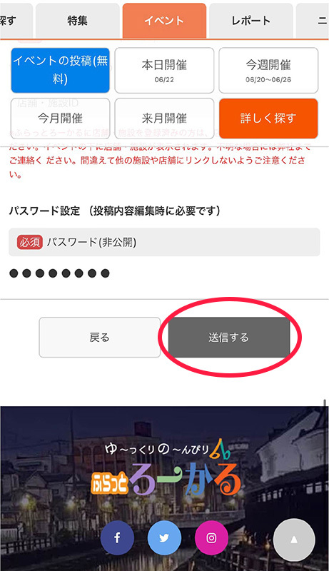This screenshot has width=329, height=571.
Task: Submit the form with 送信する
Action: [229, 337]
